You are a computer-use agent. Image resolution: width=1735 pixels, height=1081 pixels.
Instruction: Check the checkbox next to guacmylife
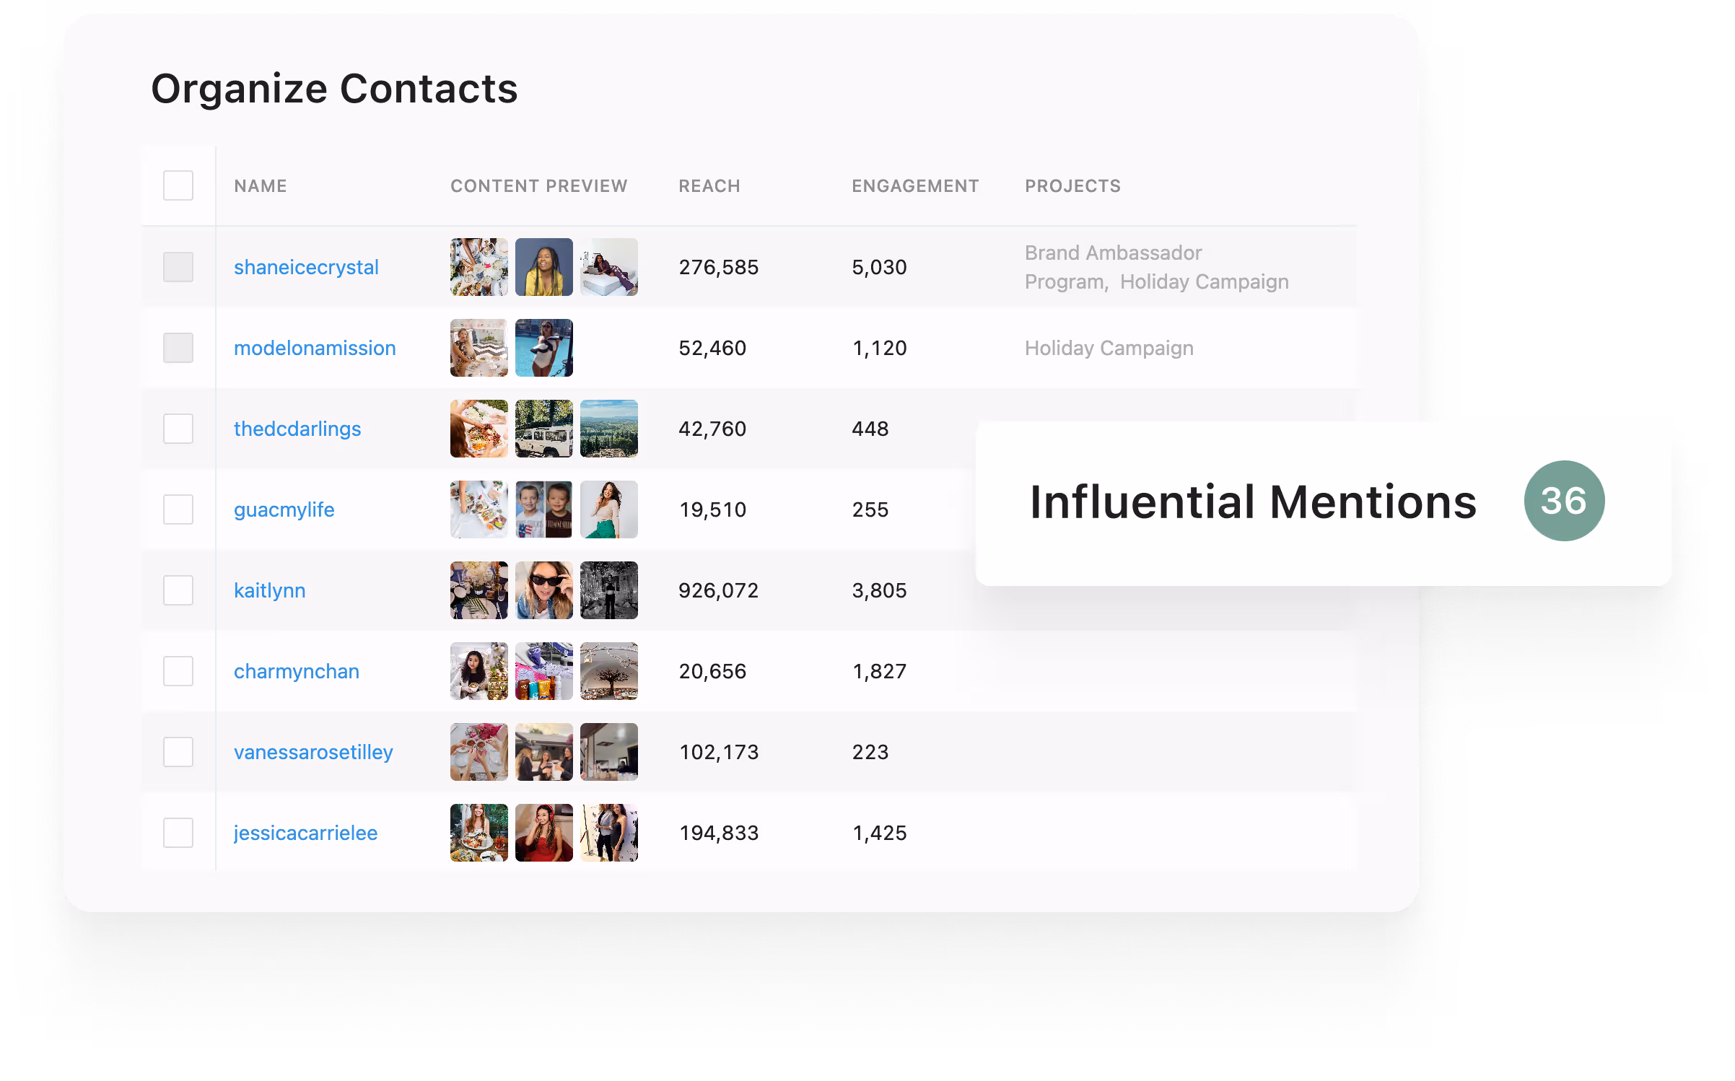click(178, 509)
